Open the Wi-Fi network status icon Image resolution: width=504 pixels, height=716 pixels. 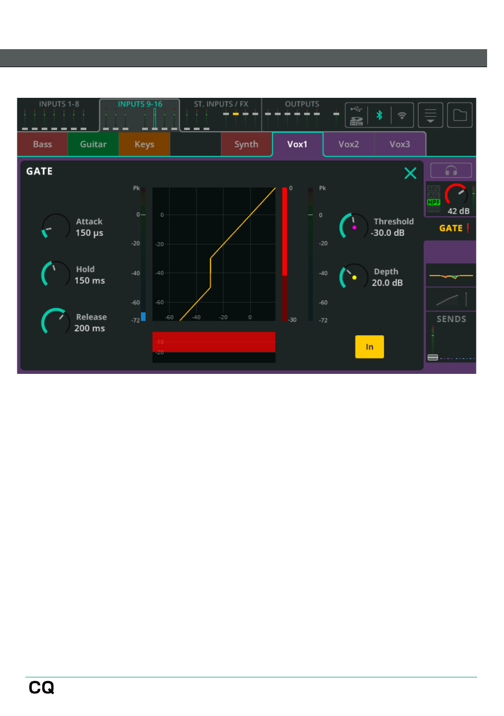tap(402, 115)
